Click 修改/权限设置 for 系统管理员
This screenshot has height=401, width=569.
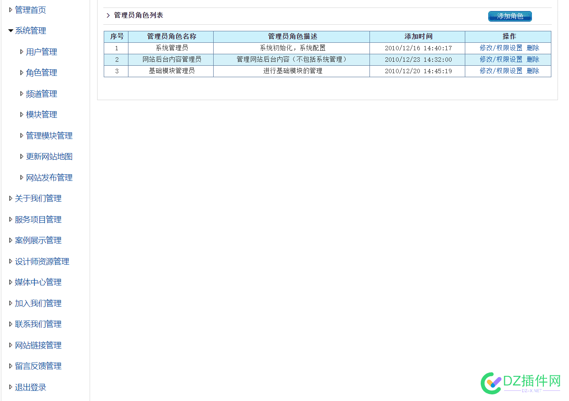coord(501,48)
